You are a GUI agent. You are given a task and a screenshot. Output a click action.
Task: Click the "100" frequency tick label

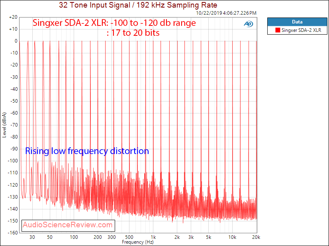tap(74, 237)
